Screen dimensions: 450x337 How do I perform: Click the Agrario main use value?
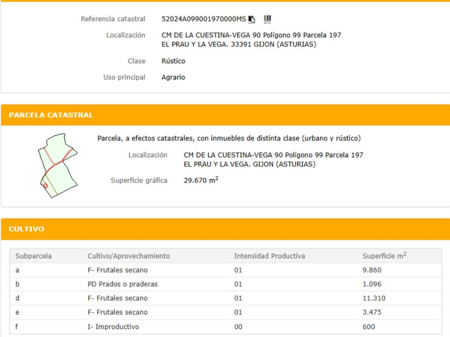coord(173,77)
